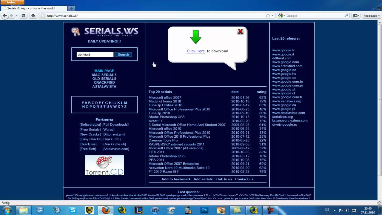
Task: Click the browser forward arrow button
Action: 11,16
